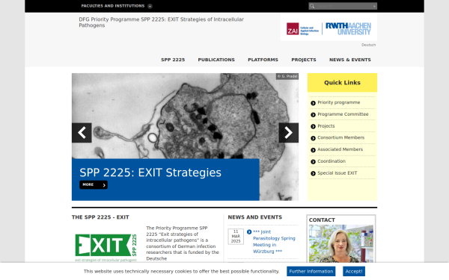Screen dimensions: 449x280
Task: Click The SPP 2225 - EXIT heading
Action: [x=100, y=217]
